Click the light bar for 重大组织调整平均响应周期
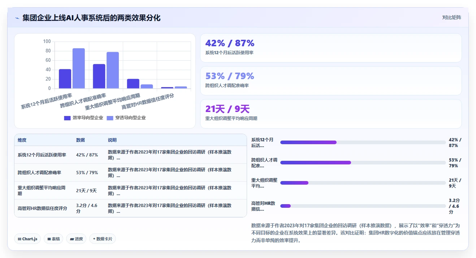This screenshot has width=476, height=258. coord(147,86)
